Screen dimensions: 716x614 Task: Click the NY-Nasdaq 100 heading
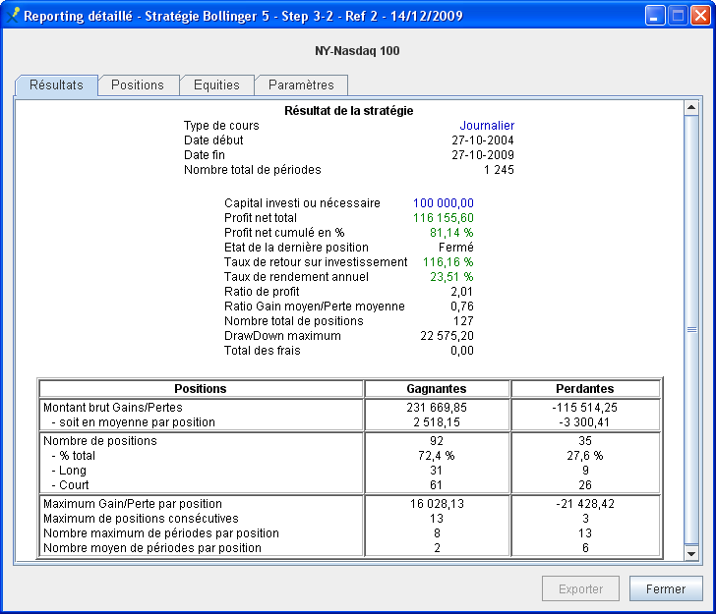[x=358, y=50]
